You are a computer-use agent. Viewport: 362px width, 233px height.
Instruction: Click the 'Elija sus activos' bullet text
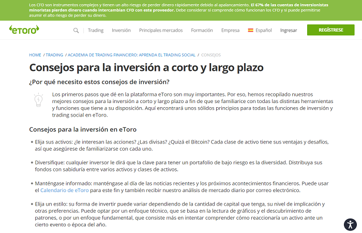coord(182,145)
